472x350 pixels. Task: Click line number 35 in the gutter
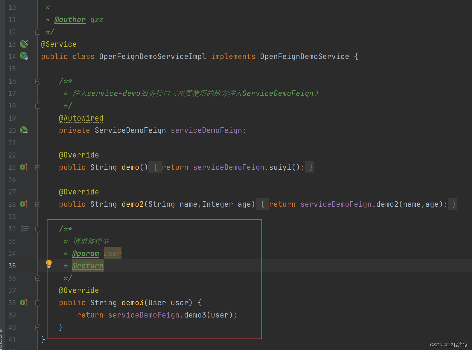12,266
